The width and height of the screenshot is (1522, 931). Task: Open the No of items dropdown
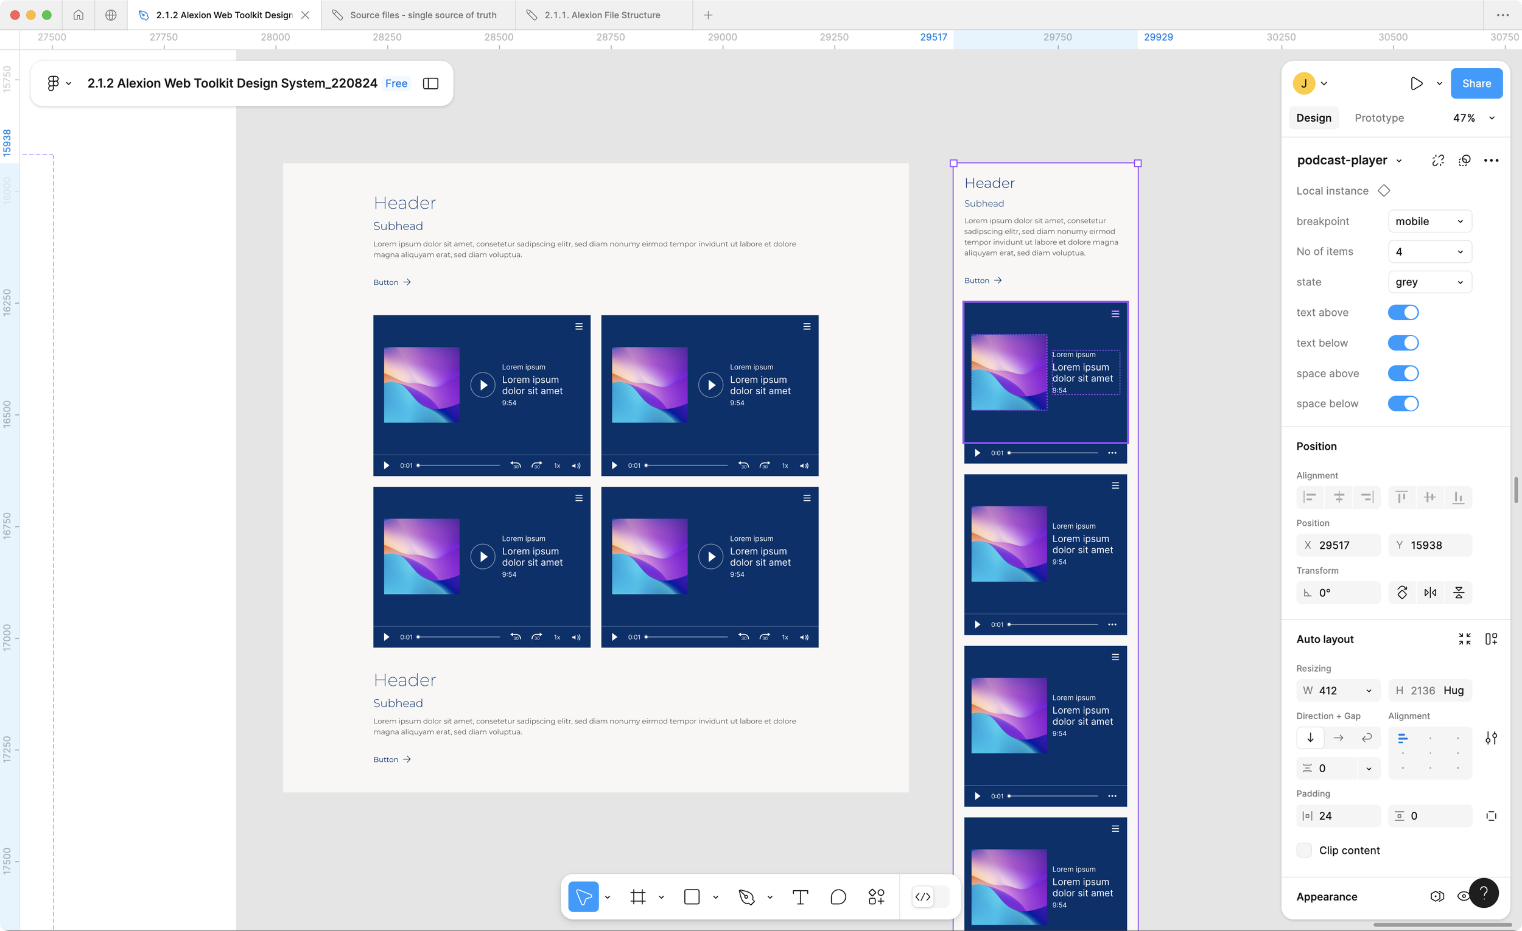(1429, 251)
